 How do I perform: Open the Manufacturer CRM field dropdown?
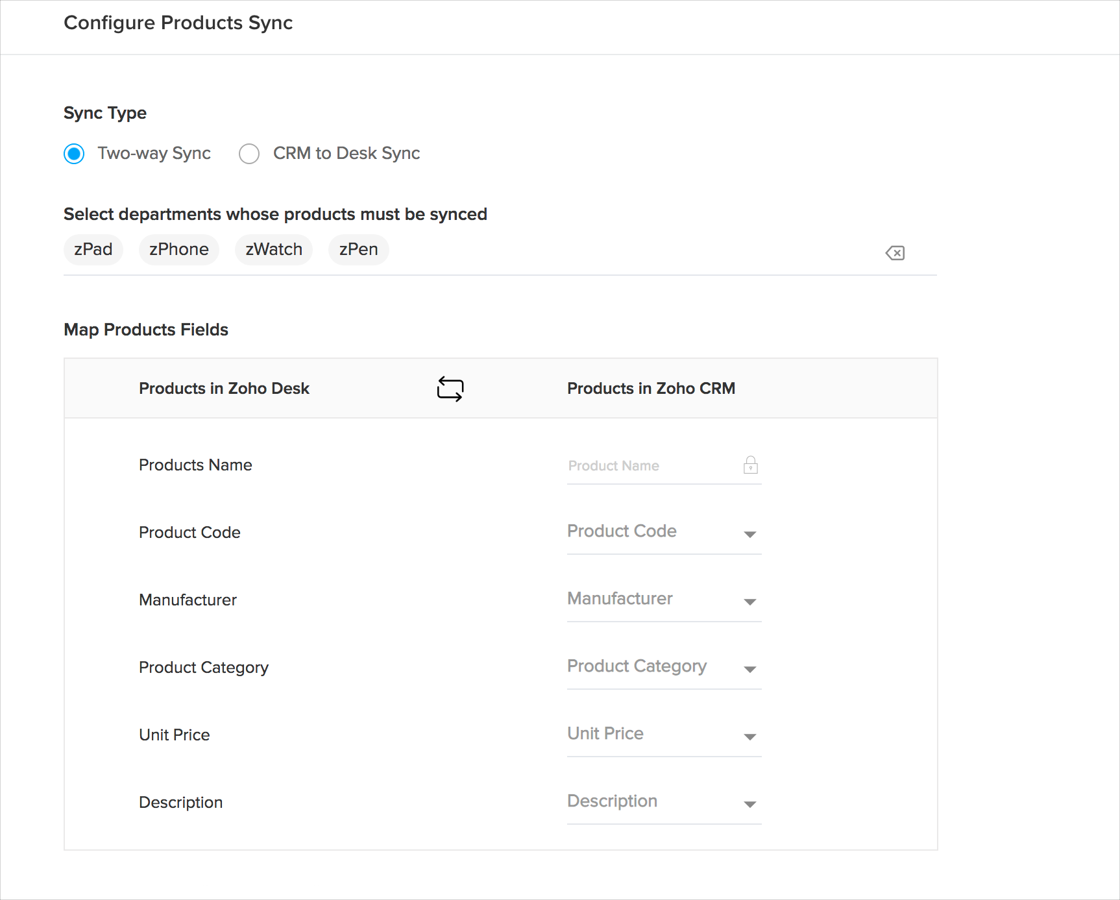664,600
